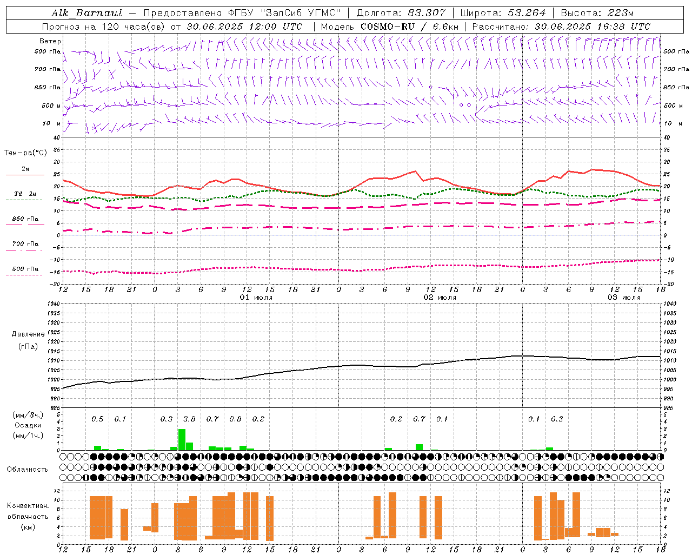Click the Конвективн. облачность label
Viewport: 692px width, 554px height.
(28, 511)
